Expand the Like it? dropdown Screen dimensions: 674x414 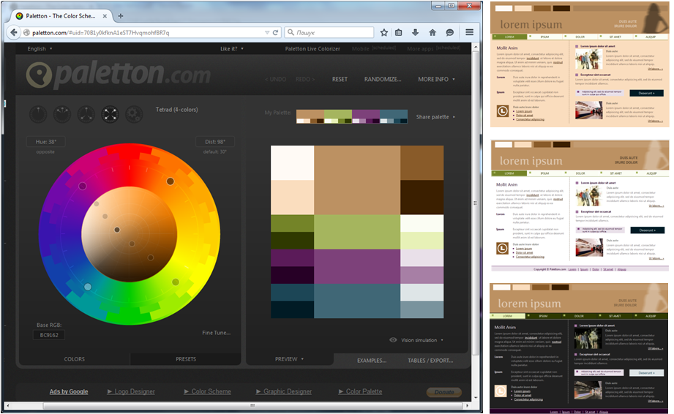tap(232, 48)
